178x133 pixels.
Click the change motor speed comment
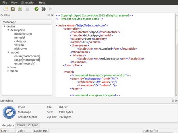click(95, 95)
